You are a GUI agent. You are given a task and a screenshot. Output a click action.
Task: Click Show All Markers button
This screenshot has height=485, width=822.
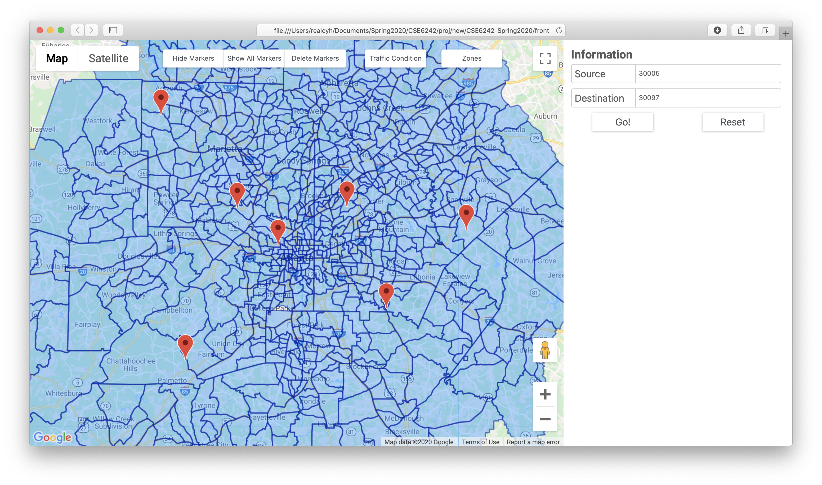pyautogui.click(x=254, y=59)
